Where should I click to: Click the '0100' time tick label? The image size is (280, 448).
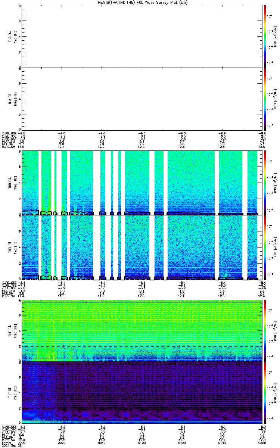141,443
